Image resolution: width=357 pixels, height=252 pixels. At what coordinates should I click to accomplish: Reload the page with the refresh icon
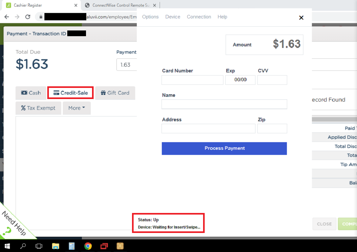pyautogui.click(x=28, y=17)
